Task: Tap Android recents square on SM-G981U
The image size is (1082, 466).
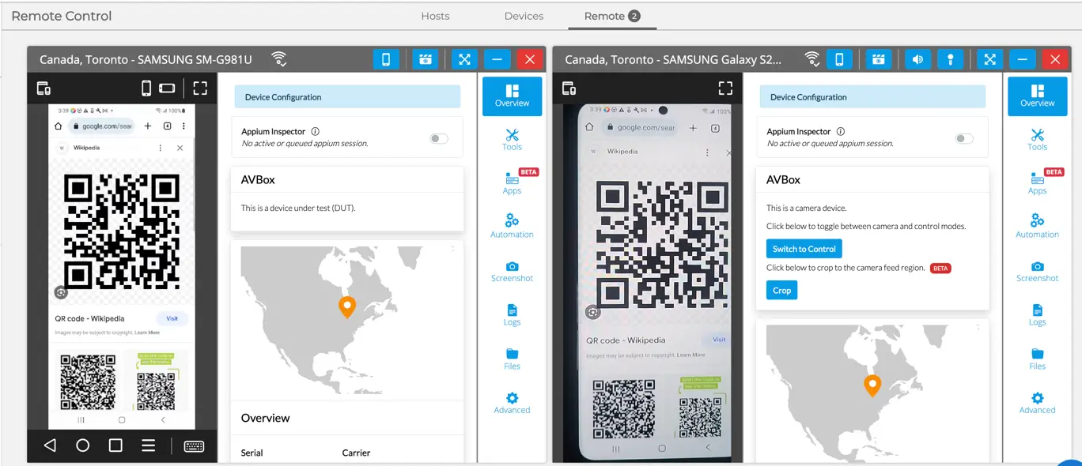Action: [x=115, y=445]
